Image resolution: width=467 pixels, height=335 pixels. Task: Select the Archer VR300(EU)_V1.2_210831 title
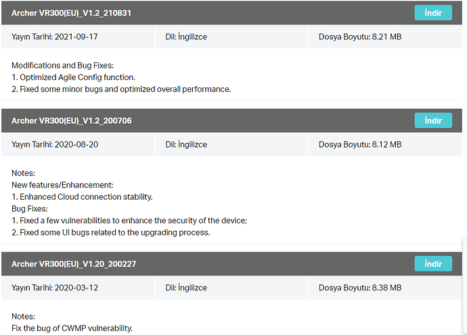[x=71, y=13]
